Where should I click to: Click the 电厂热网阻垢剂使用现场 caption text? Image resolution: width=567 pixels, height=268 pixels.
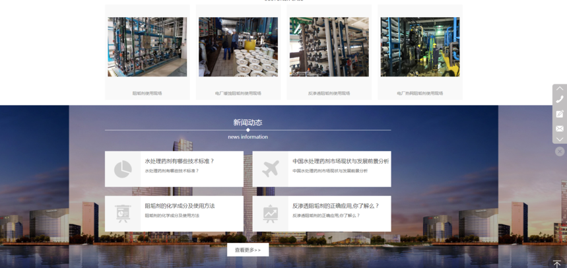420,93
